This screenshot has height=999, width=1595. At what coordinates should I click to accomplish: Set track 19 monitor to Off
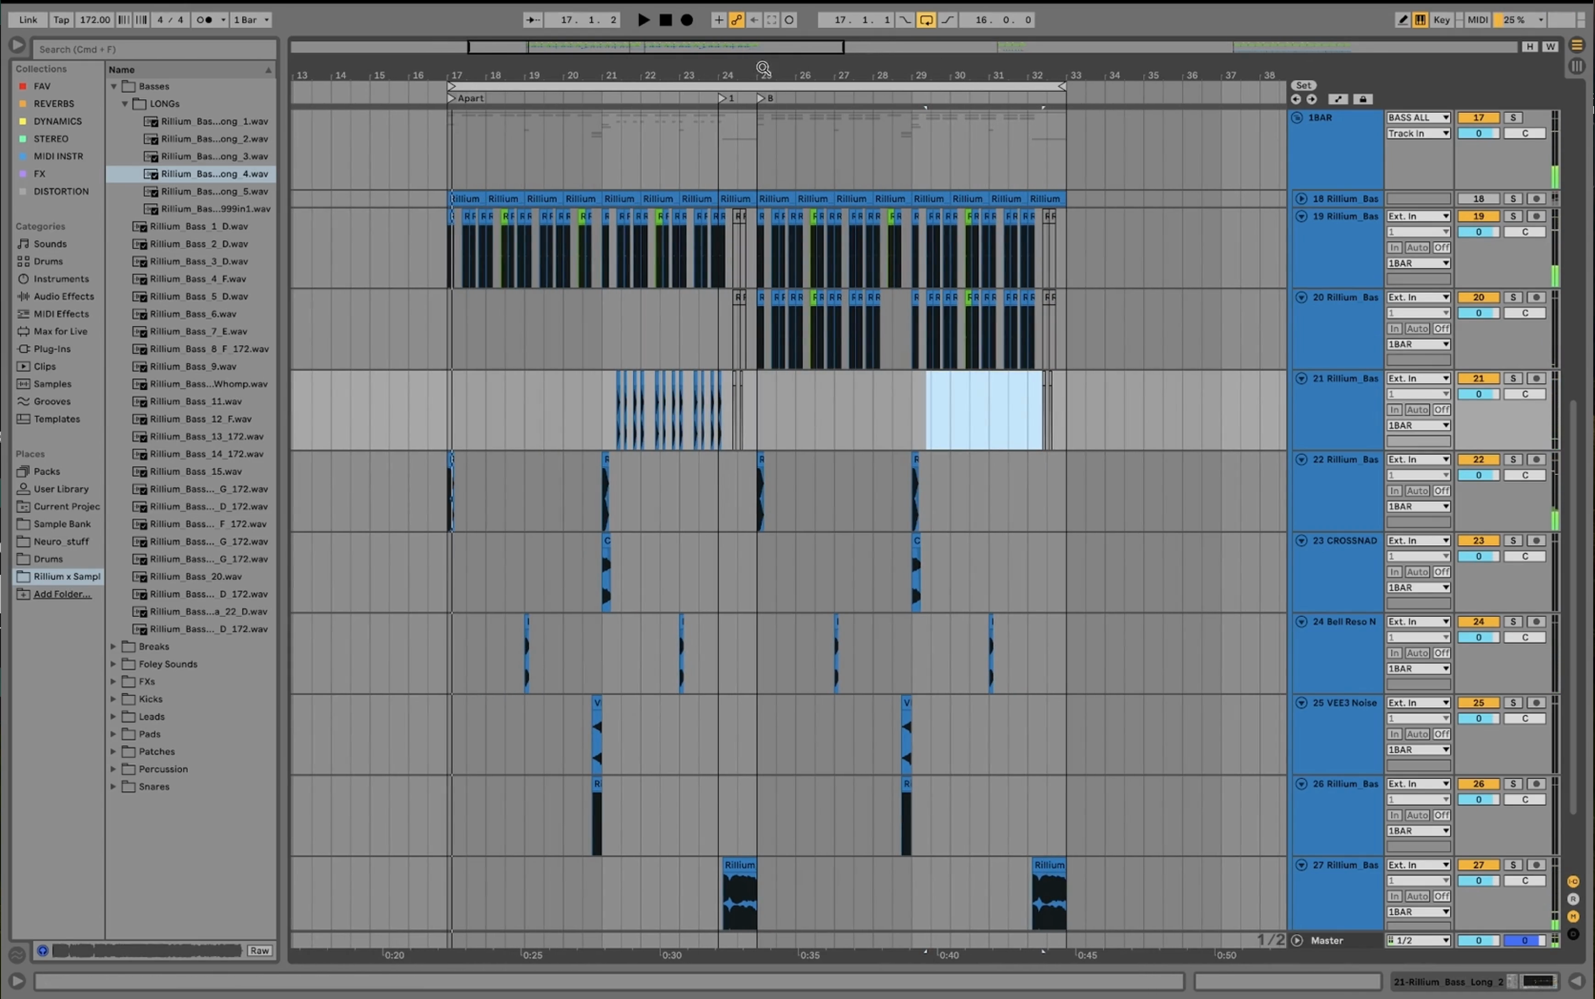tap(1441, 248)
